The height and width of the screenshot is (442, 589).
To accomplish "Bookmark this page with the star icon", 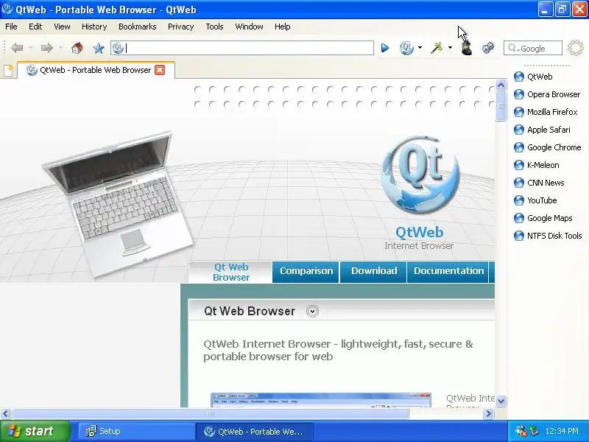I will (99, 48).
